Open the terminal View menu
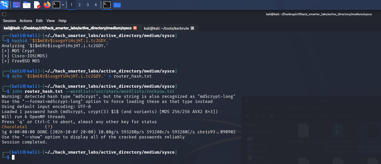This screenshot has width=381, height=164. (51, 21)
